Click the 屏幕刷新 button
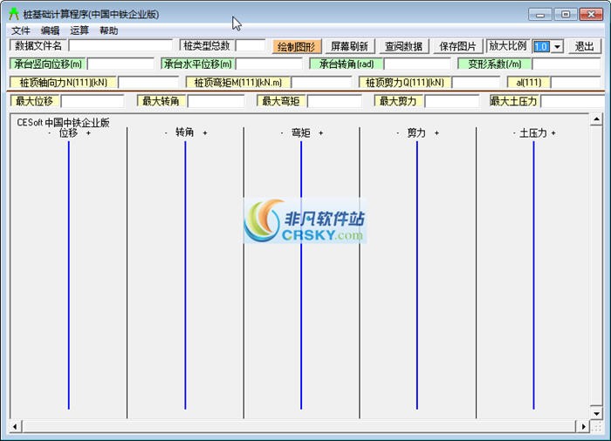611x441 pixels. click(x=349, y=46)
